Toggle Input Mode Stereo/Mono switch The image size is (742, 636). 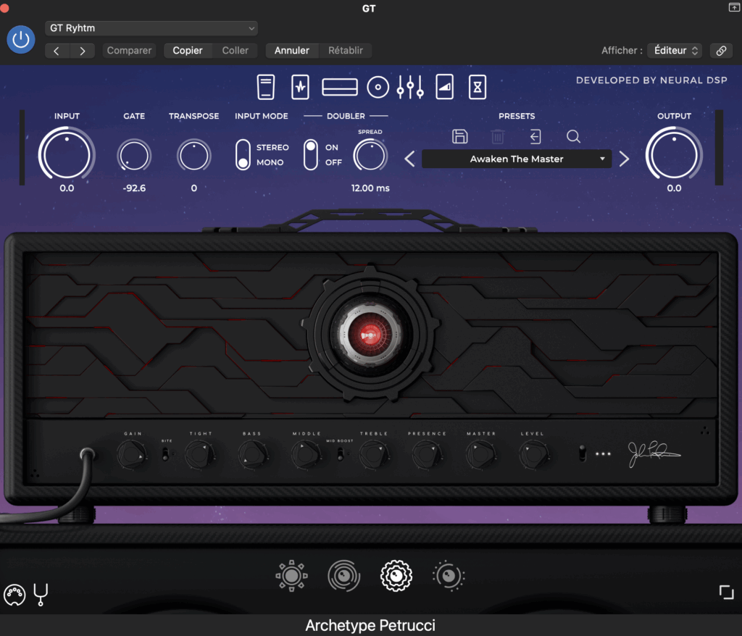click(x=243, y=154)
